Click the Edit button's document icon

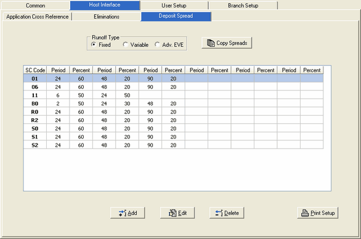pyautogui.click(x=172, y=213)
